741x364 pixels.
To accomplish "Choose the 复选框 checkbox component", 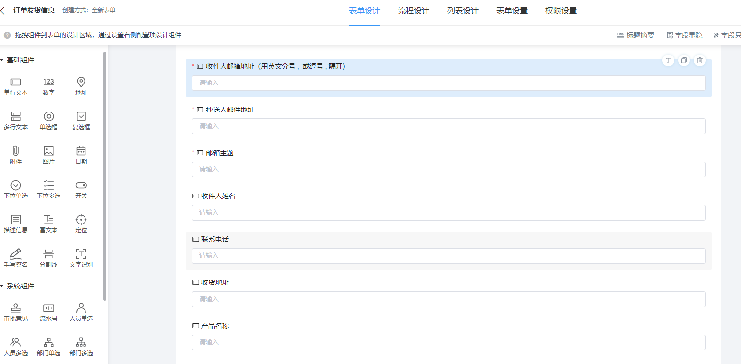I will click(x=81, y=117).
